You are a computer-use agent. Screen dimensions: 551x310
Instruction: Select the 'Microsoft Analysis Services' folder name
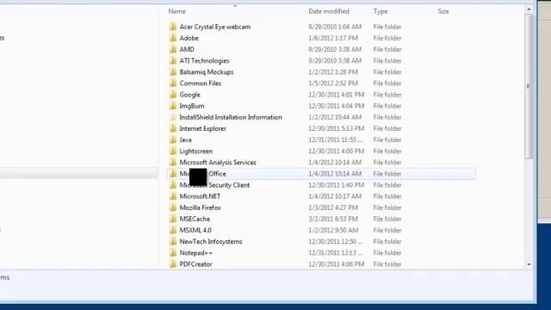coord(218,163)
